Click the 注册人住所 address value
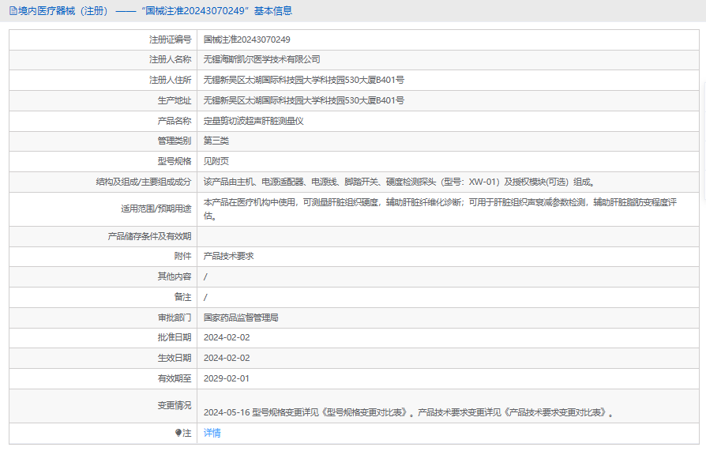The image size is (706, 451). (303, 80)
